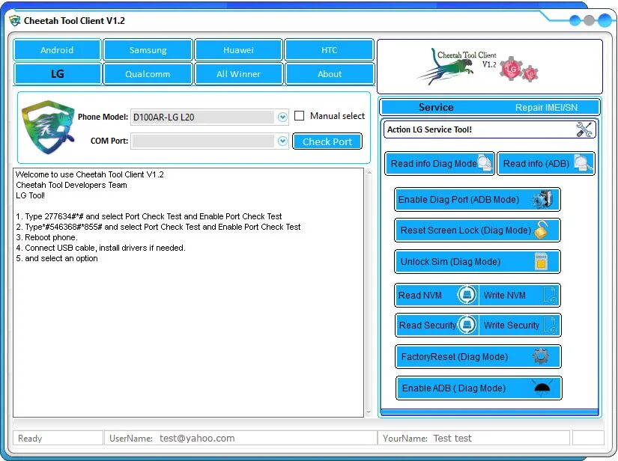
Task: Click the magnifier icon on Read info Diag Mode
Action: [x=485, y=163]
